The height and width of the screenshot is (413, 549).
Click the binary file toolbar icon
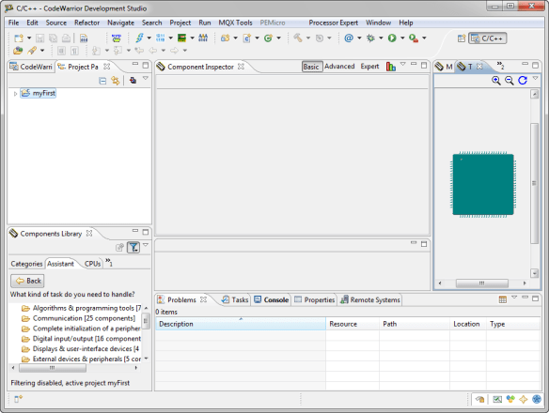84,38
